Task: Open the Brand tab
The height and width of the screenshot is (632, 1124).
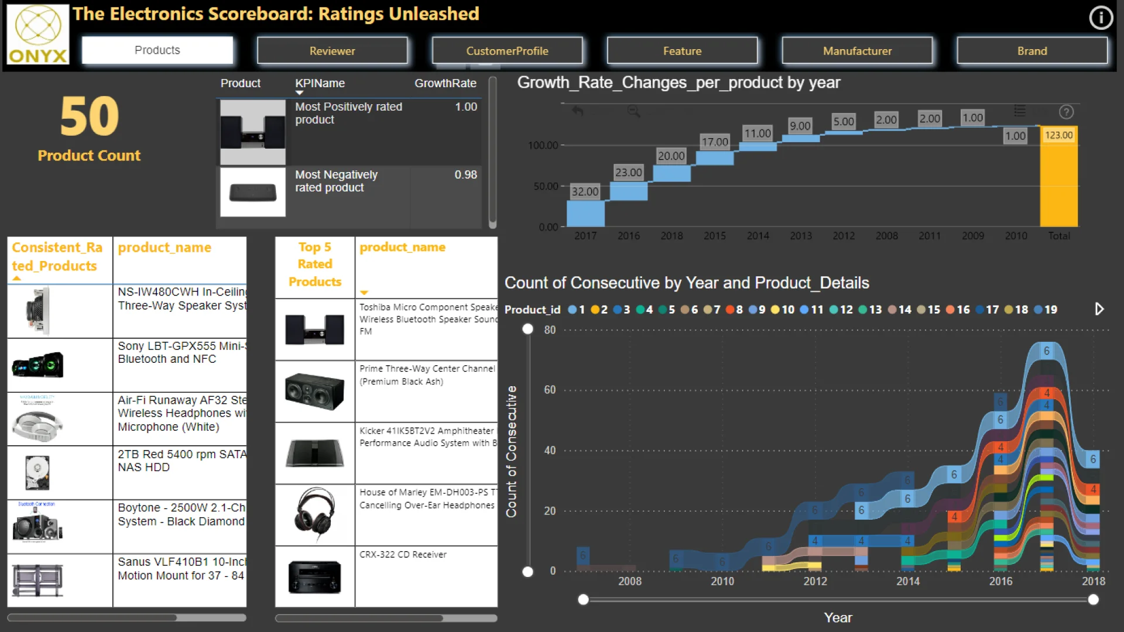Action: tap(1032, 51)
